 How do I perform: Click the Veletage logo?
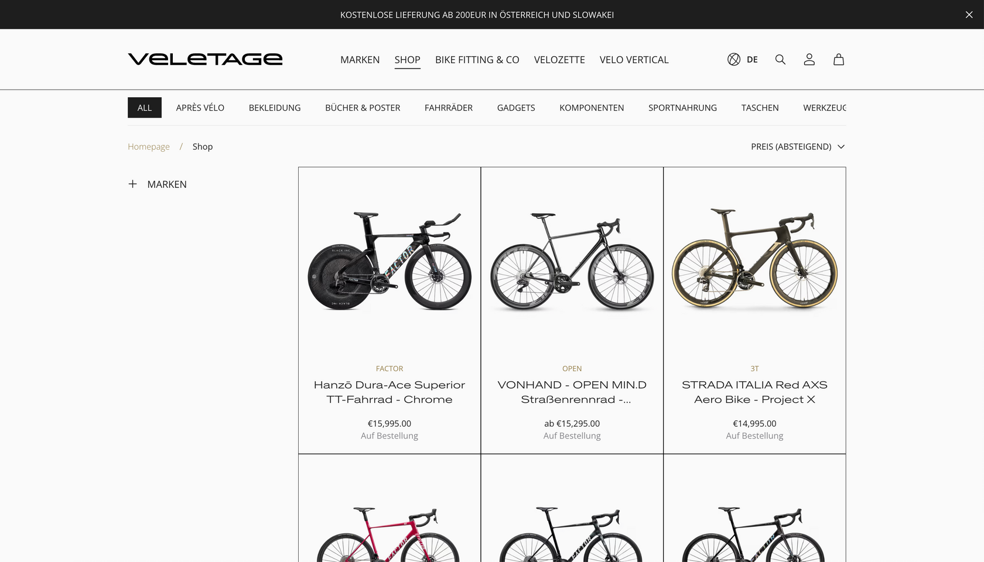coord(205,59)
